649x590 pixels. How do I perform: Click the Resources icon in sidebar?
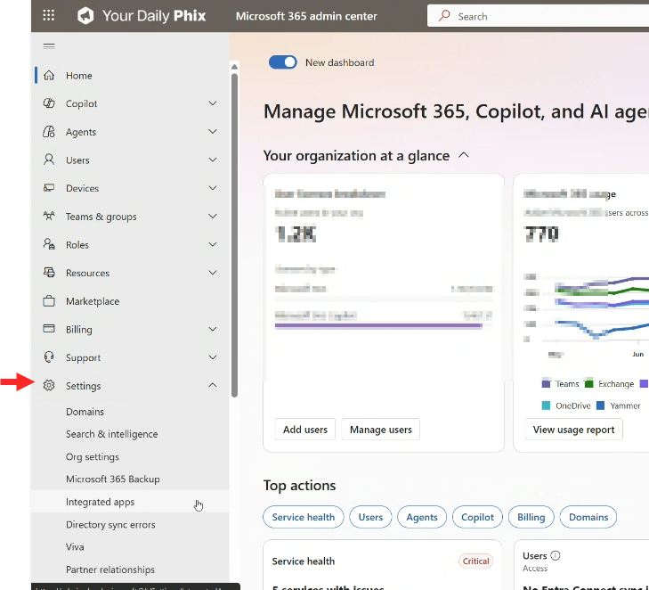click(49, 273)
